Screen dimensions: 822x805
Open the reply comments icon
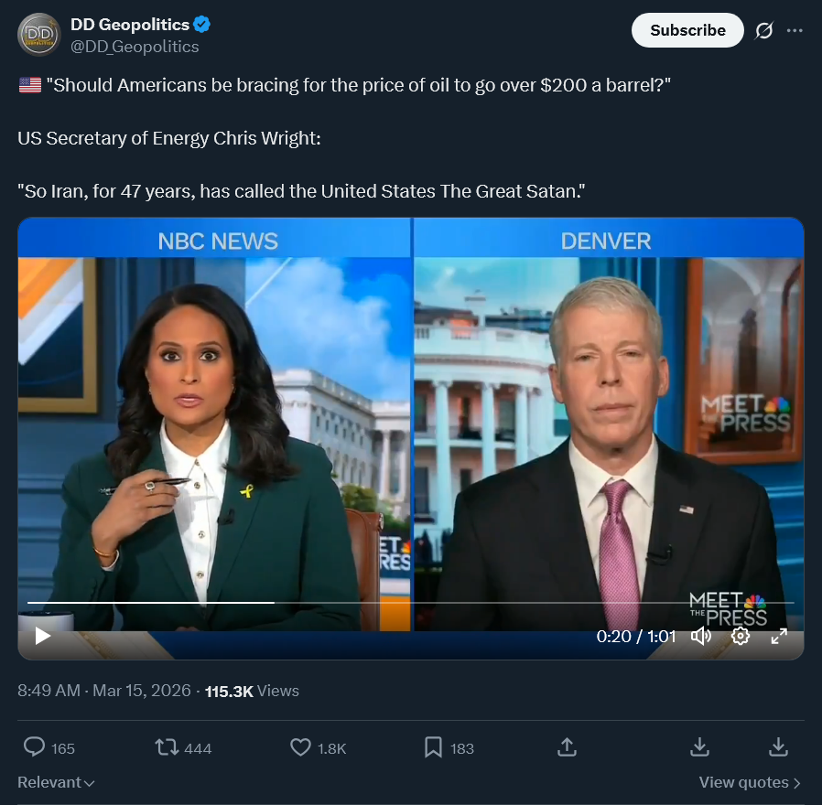tap(35, 747)
